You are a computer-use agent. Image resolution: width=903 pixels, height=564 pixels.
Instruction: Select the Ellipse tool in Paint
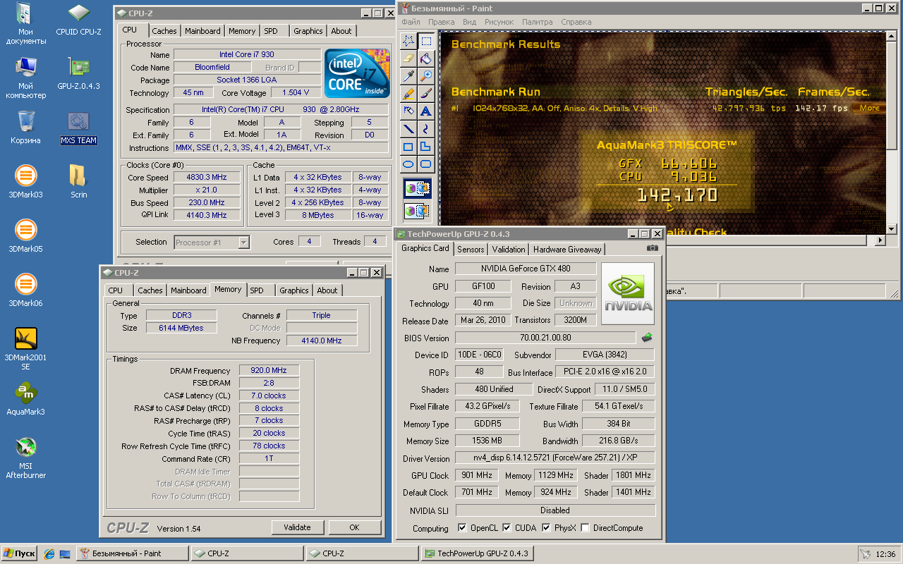click(408, 164)
